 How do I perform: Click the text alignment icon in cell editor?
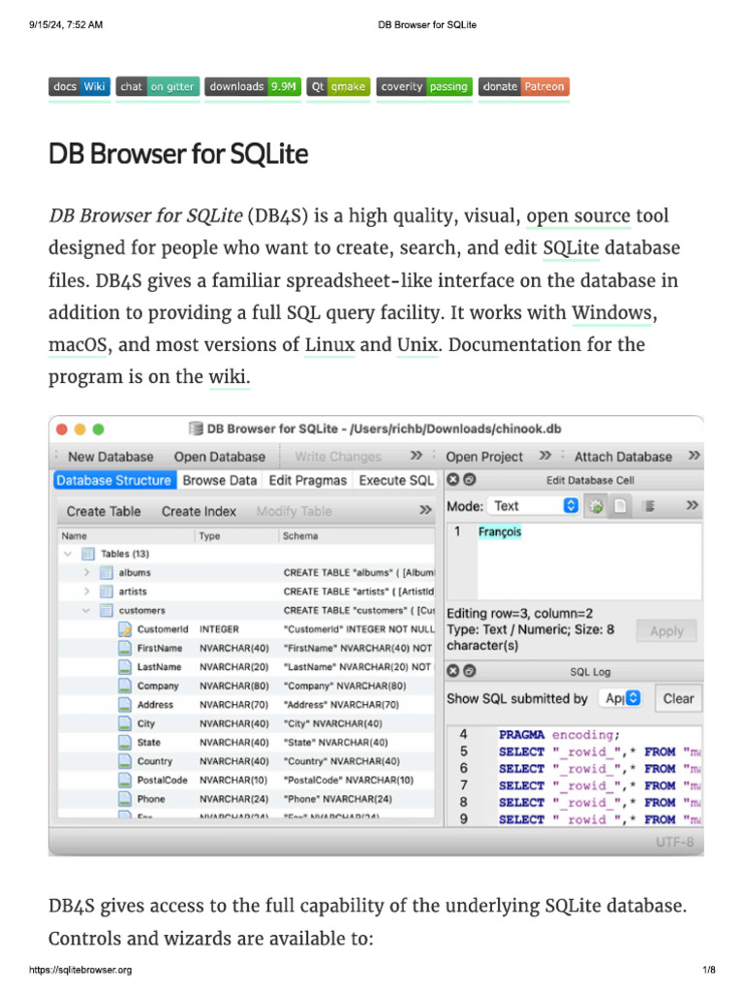(648, 506)
